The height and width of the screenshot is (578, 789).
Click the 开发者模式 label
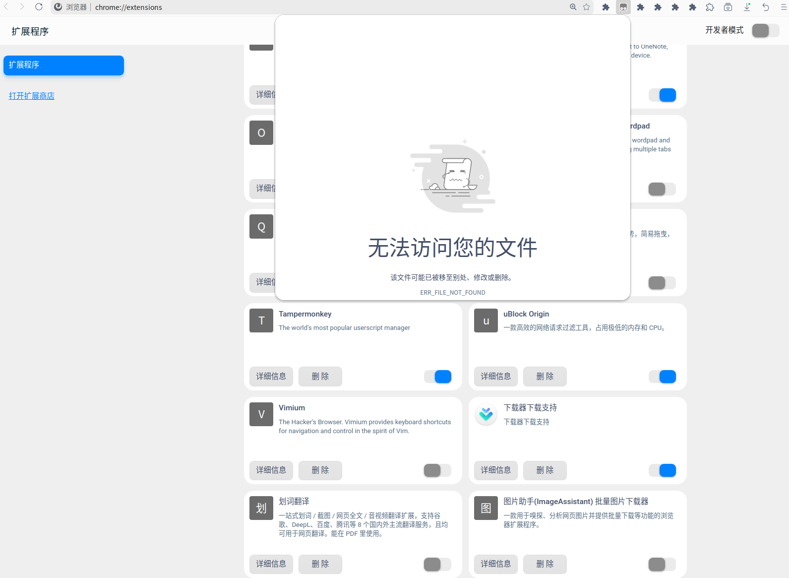(x=725, y=30)
